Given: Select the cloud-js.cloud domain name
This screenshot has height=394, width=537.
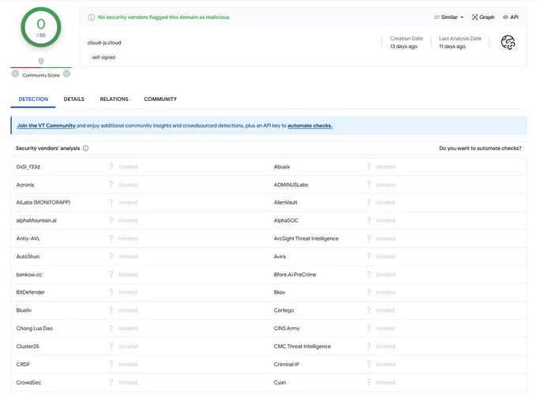Looking at the screenshot, I should pyautogui.click(x=104, y=43).
